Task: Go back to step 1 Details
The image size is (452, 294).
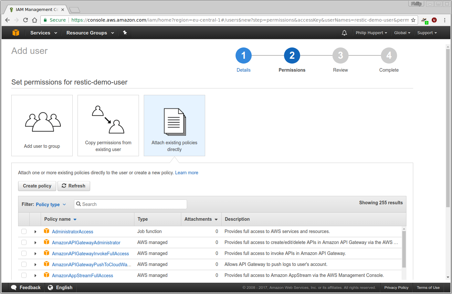Action: 243,56
